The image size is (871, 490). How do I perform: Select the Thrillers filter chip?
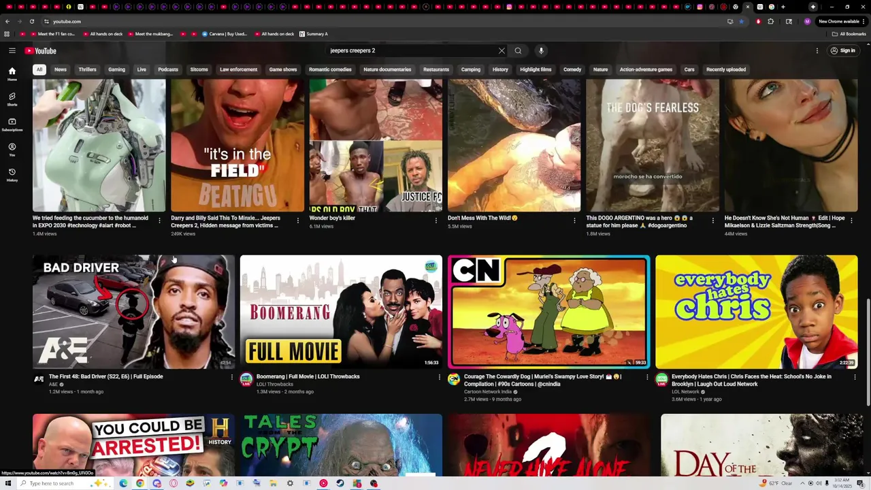pos(87,69)
